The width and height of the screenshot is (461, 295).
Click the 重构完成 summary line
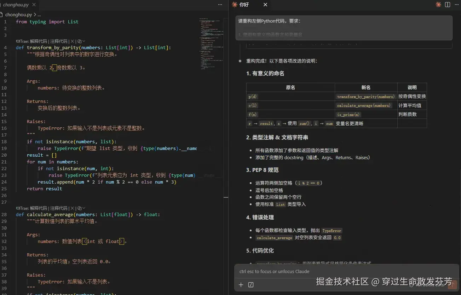pos(282,61)
